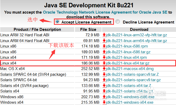Click the Download column header
The image size is (176, 105).
(139, 30)
